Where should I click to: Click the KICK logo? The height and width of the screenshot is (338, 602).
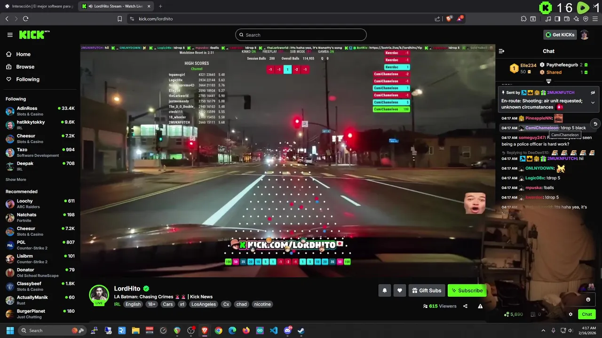34,35
